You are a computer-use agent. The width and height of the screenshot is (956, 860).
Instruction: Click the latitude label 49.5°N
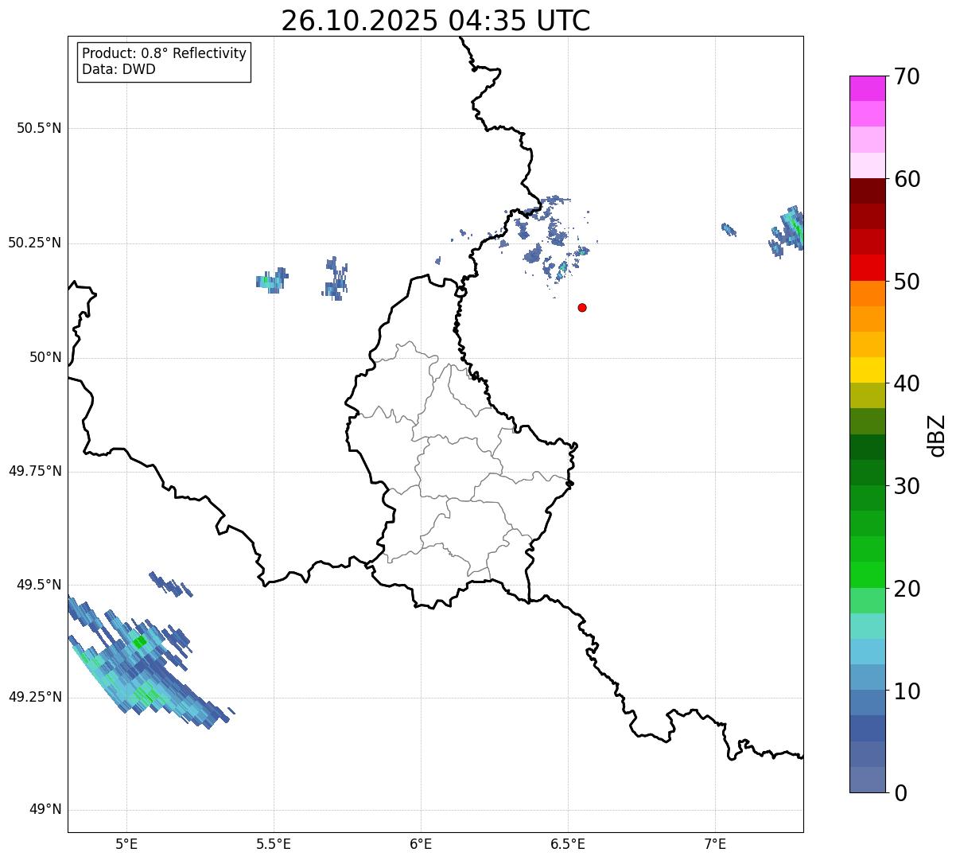(39, 585)
